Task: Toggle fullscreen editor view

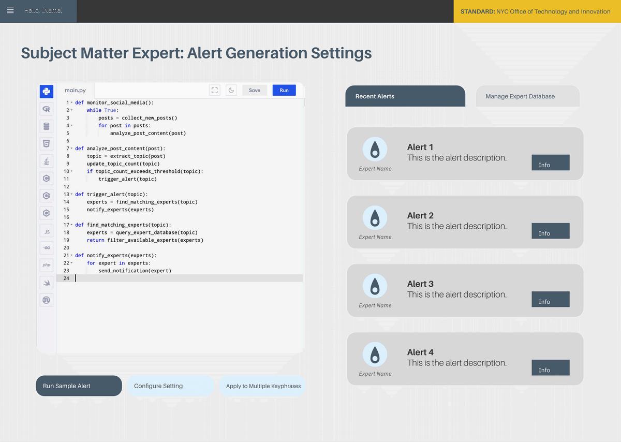Action: [215, 90]
